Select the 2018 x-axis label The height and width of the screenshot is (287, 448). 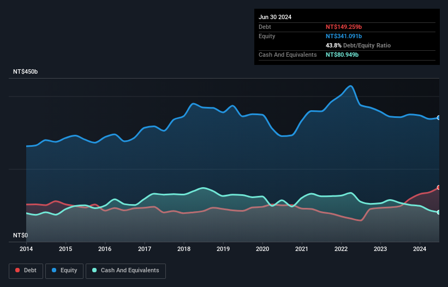click(184, 249)
